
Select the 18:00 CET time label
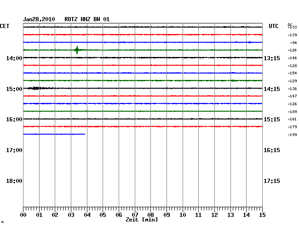pyautogui.click(x=14, y=181)
